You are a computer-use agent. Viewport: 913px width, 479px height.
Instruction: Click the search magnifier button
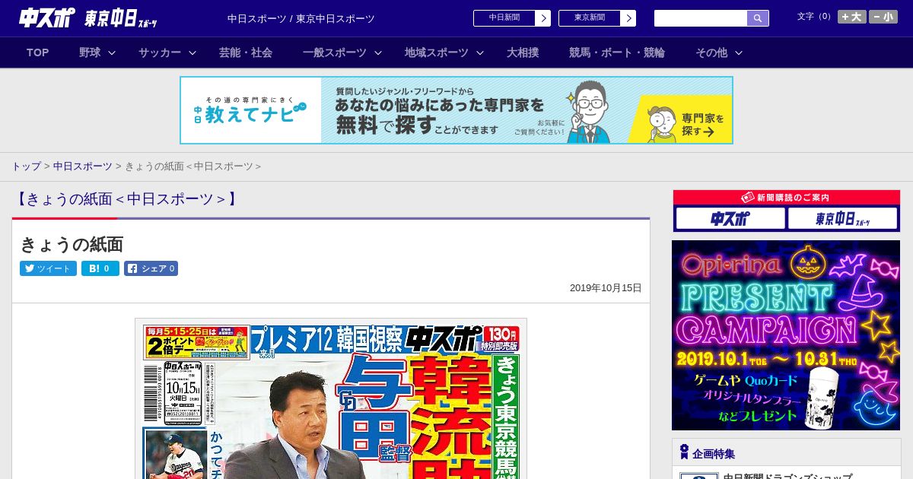(x=758, y=18)
